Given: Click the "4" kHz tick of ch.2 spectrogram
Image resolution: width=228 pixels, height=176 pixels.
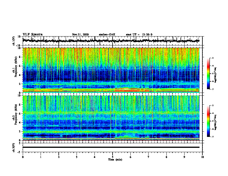Looking at the screenshot, I should tap(20, 123).
